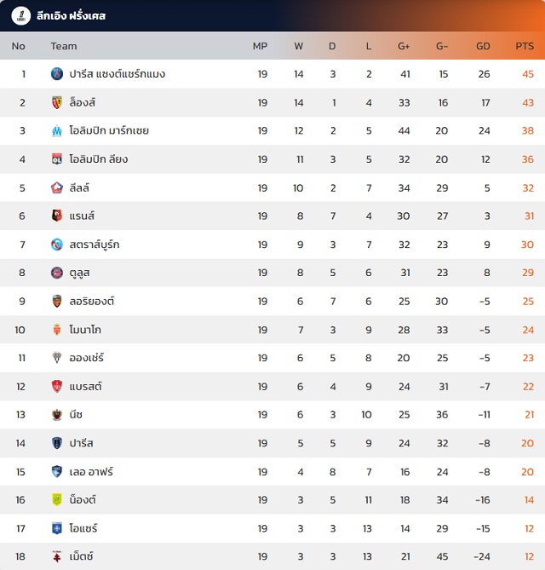Viewport: 545px width, 570px height.
Task: Click the GD column header
Action: pyautogui.click(x=483, y=46)
